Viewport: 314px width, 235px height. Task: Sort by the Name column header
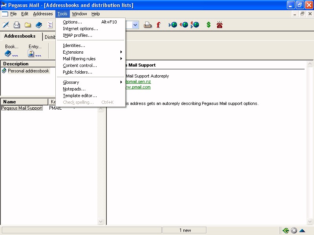coord(24,102)
